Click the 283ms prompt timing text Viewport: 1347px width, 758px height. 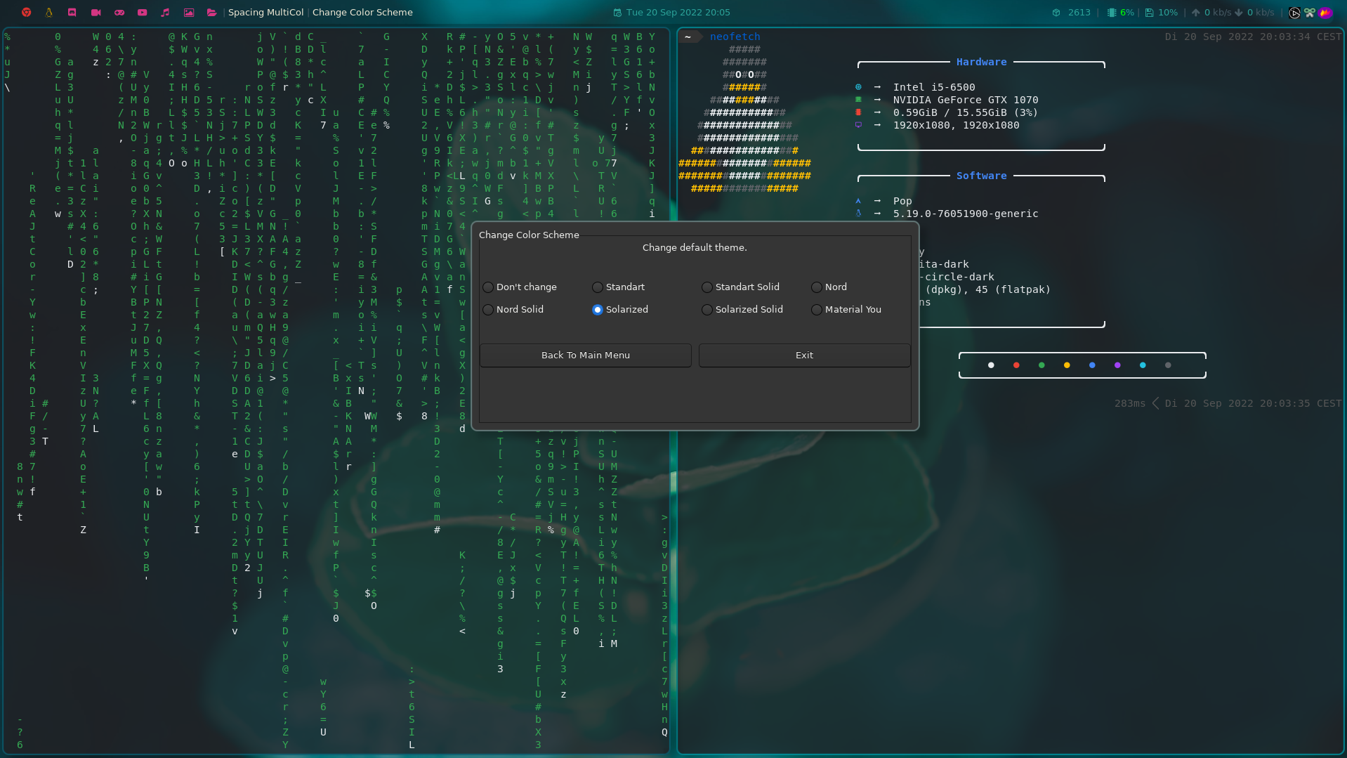coord(1129,403)
